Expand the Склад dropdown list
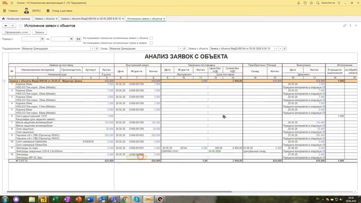361x203 pixels. pyautogui.click(x=180, y=48)
